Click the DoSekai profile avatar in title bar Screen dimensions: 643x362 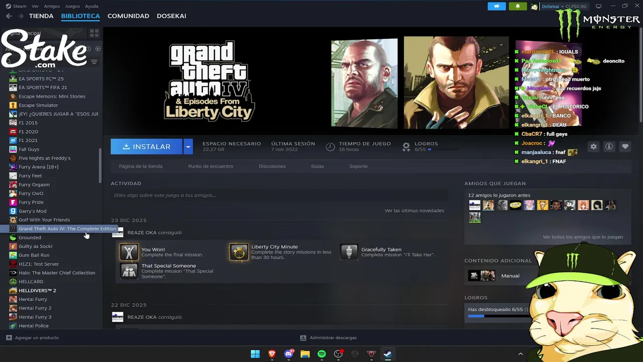tap(534, 7)
